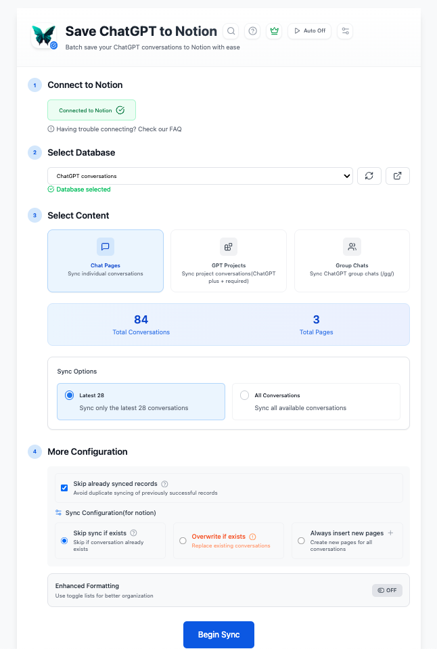Viewport: 437px width, 649px height.
Task: Click step 1 Connect to Notion heading
Action: pos(85,85)
